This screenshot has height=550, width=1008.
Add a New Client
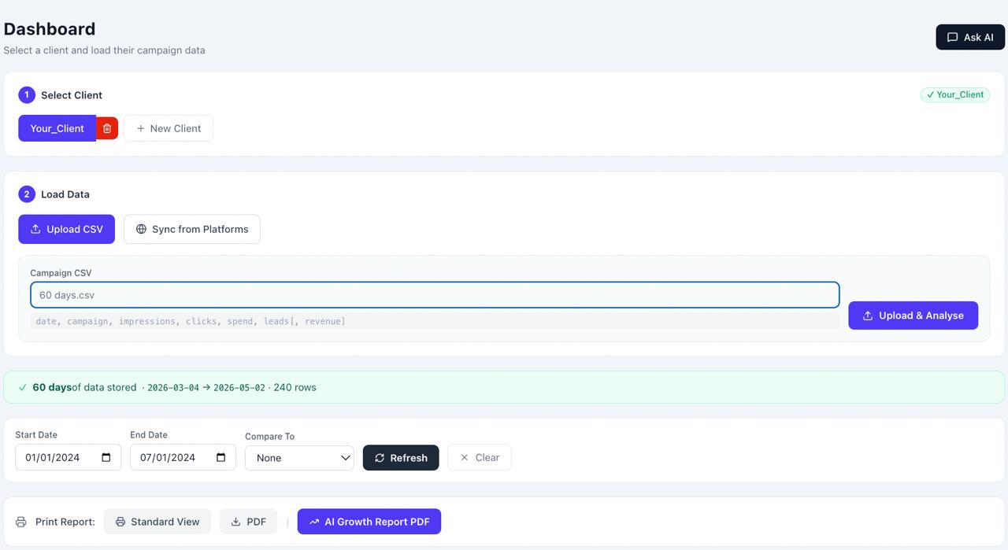pyautogui.click(x=169, y=128)
